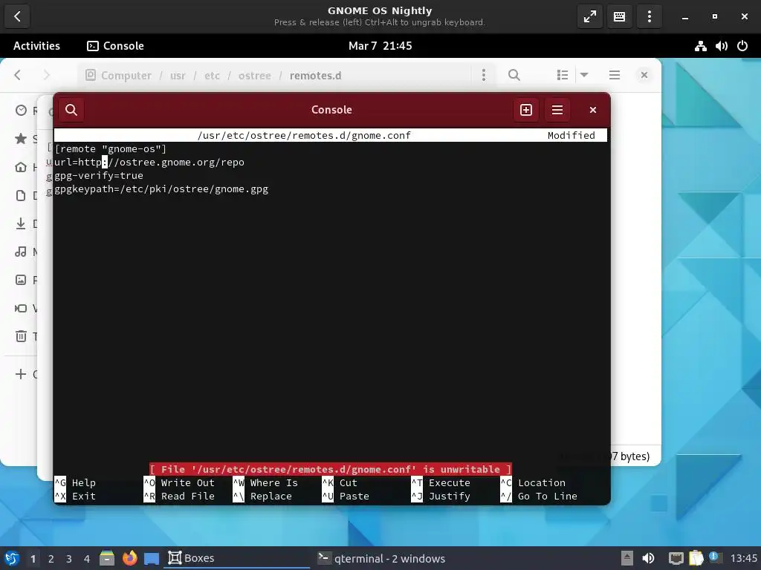Image resolution: width=761 pixels, height=570 pixels.
Task: Click the gpg-verify=true line
Action: (x=99, y=175)
